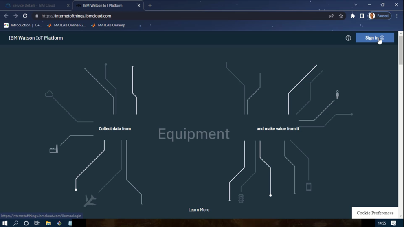The image size is (404, 227).
Task: Bookmark this page with star icon
Action: 341,16
